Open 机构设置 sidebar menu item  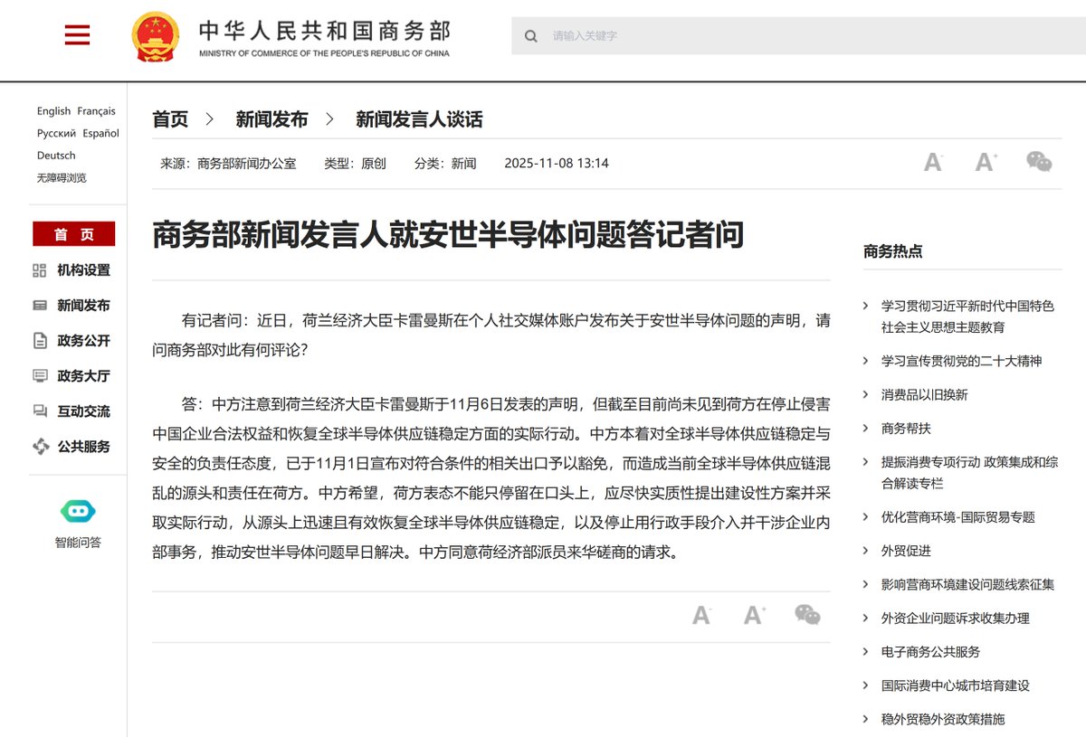(83, 270)
